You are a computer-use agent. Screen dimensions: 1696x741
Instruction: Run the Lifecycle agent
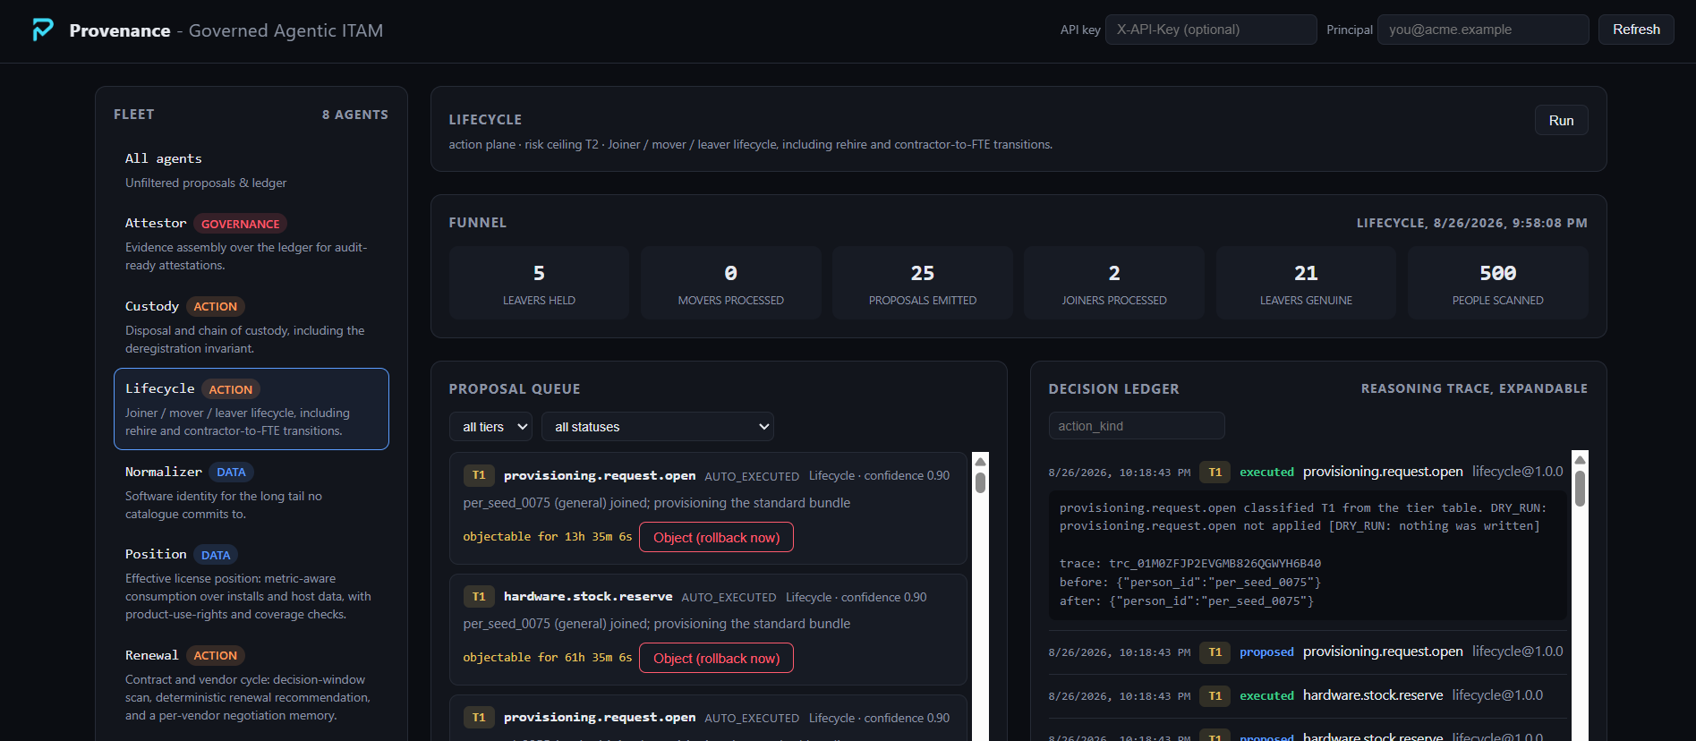point(1561,120)
